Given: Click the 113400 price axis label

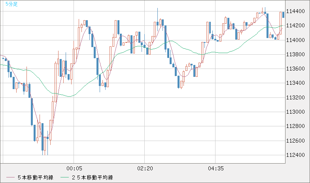Looking at the screenshot, I should click(296, 83).
